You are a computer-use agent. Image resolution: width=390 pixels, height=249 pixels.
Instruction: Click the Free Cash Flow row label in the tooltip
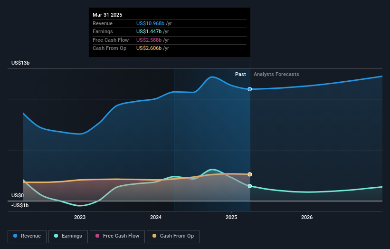click(111, 40)
